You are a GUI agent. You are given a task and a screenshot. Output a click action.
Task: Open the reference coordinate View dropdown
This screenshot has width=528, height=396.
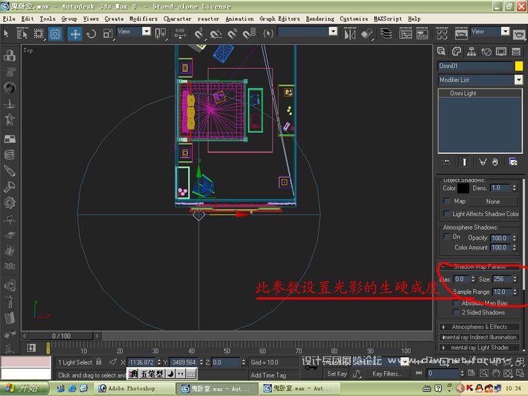(x=146, y=31)
